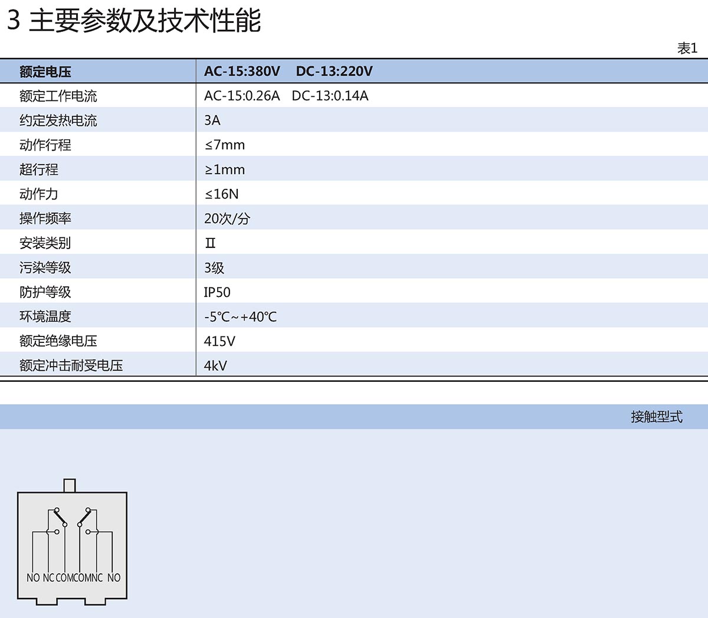Click the AC-15:380V header value

pos(242,71)
